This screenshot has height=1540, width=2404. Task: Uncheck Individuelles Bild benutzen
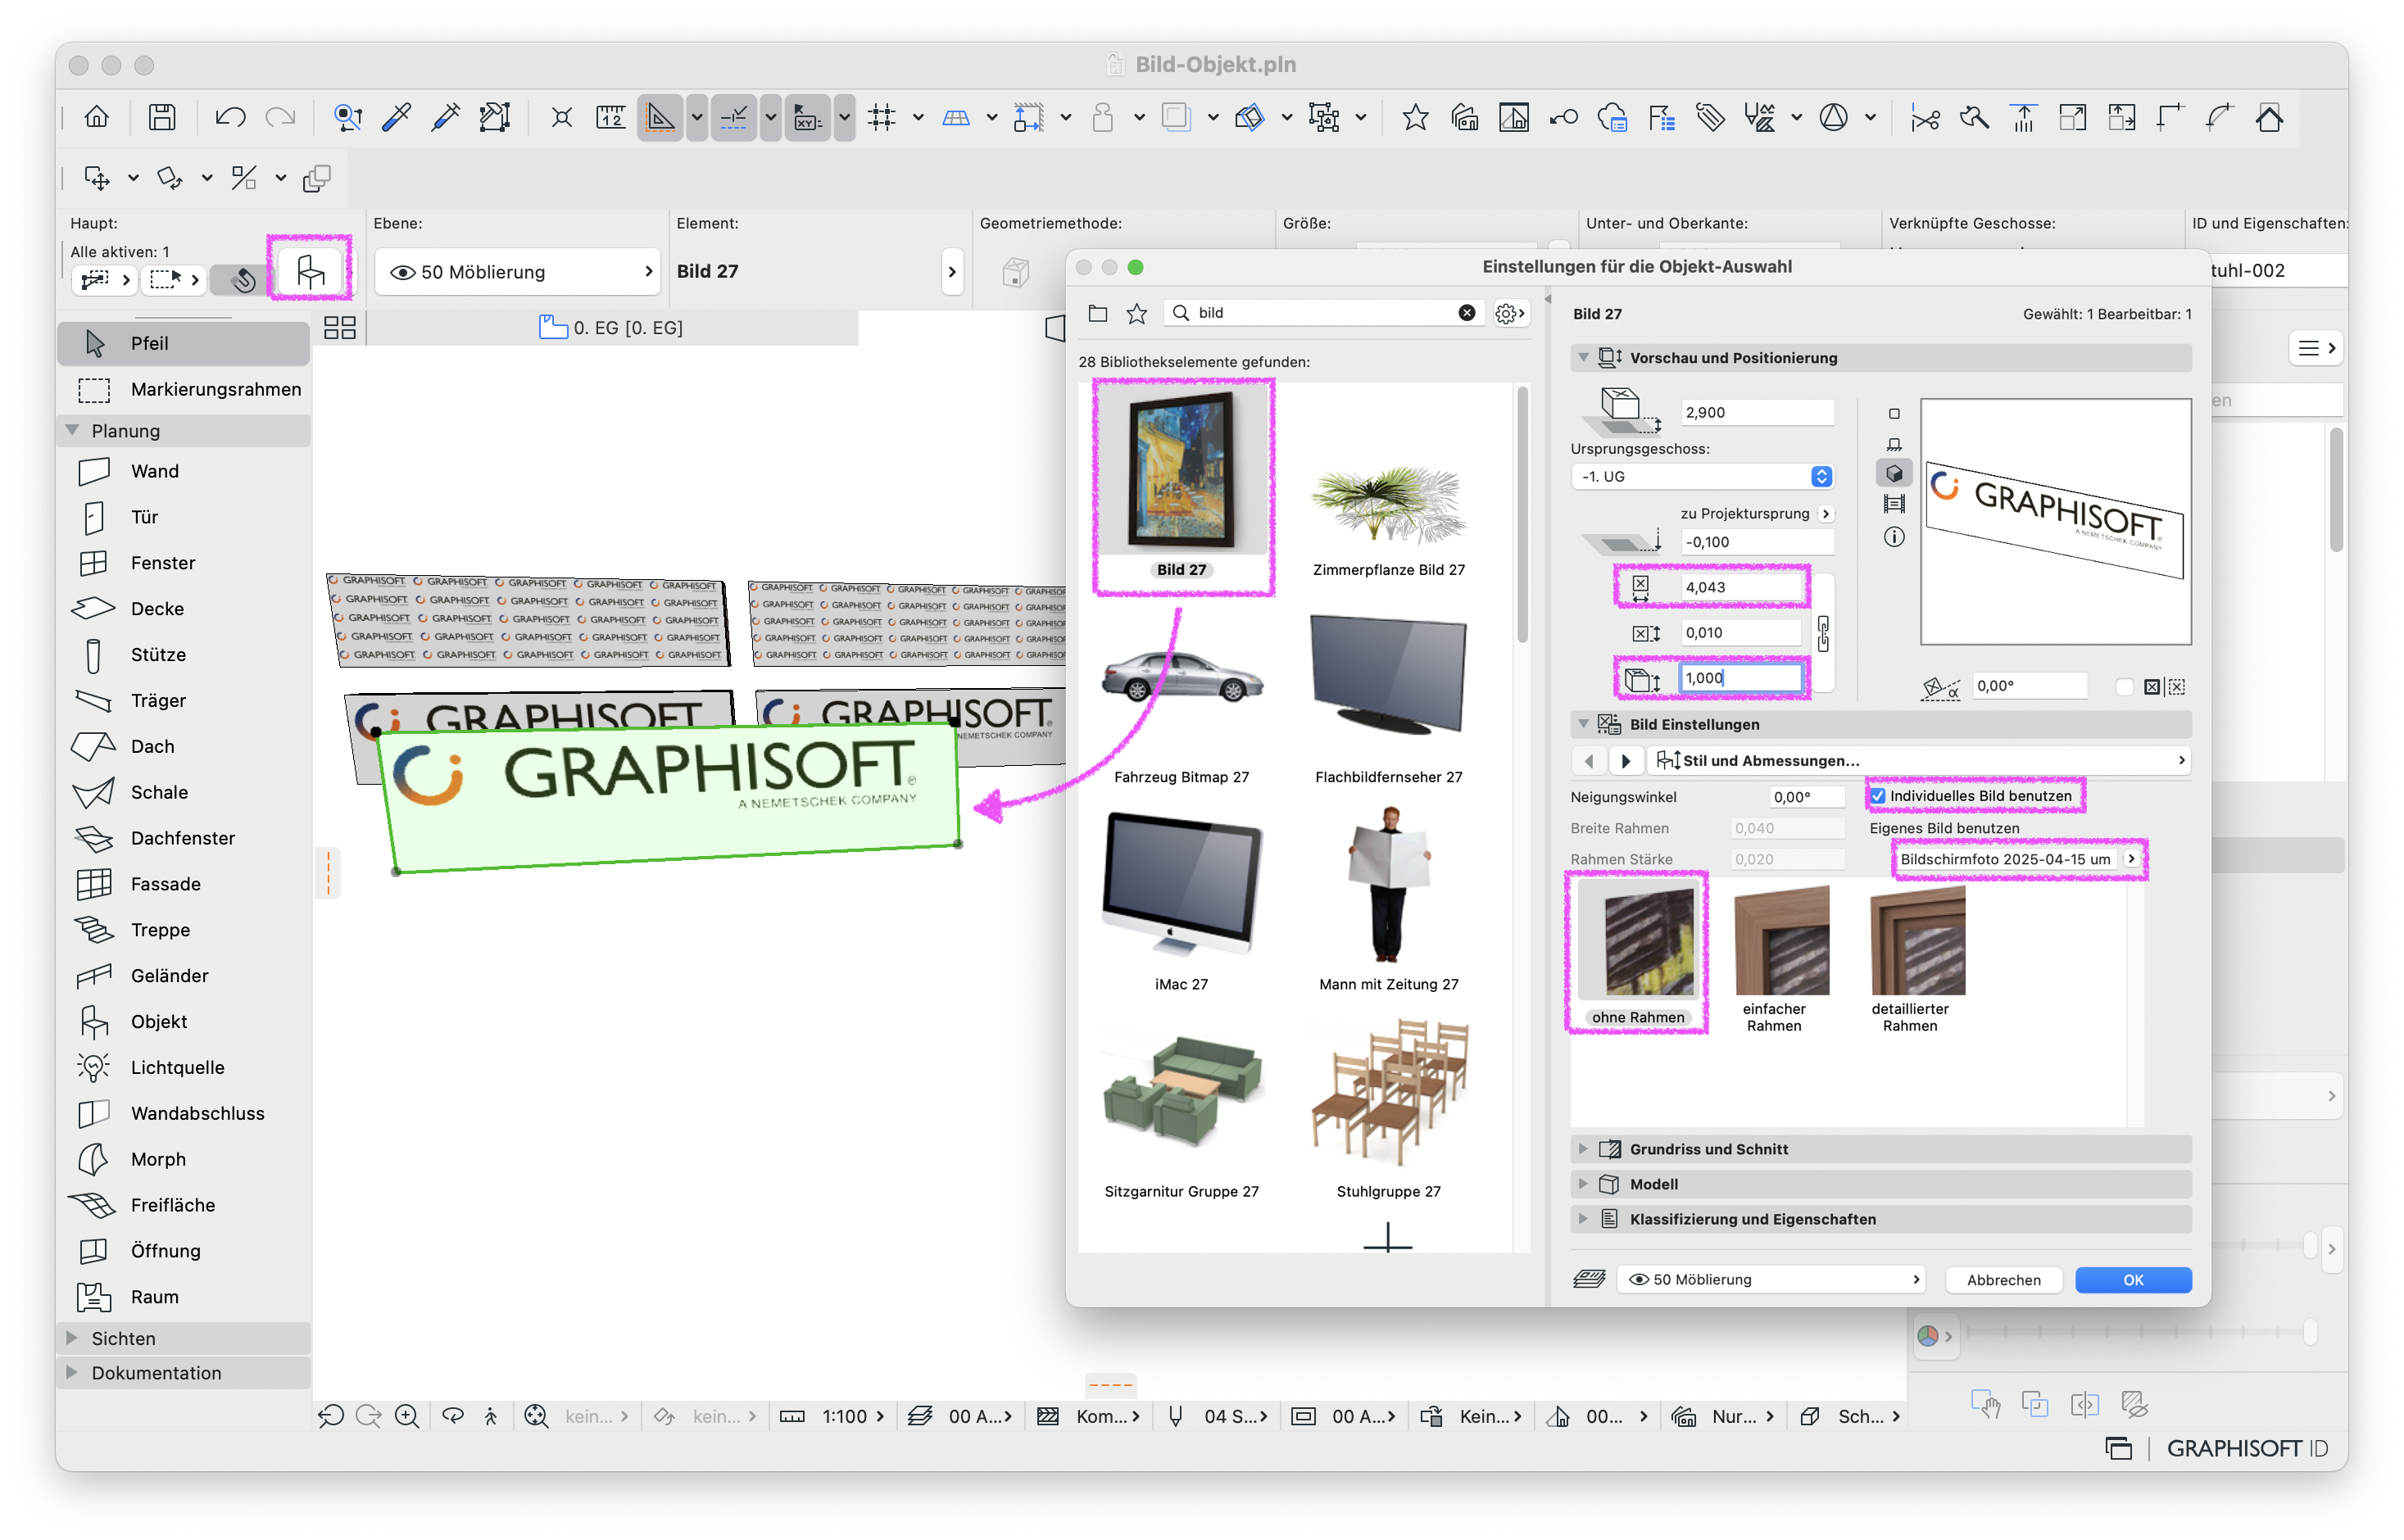click(x=1878, y=796)
